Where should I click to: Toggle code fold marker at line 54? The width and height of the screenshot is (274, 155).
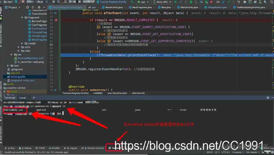tap(60, 13)
